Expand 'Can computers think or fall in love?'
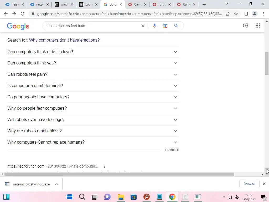This screenshot has width=269, height=202. coord(93,52)
